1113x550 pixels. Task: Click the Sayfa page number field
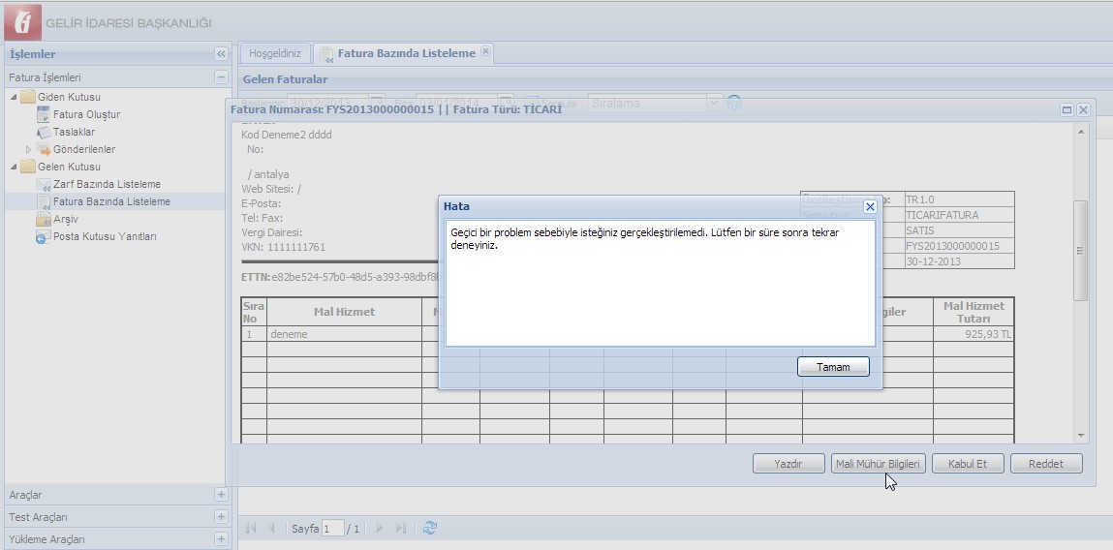(332, 529)
